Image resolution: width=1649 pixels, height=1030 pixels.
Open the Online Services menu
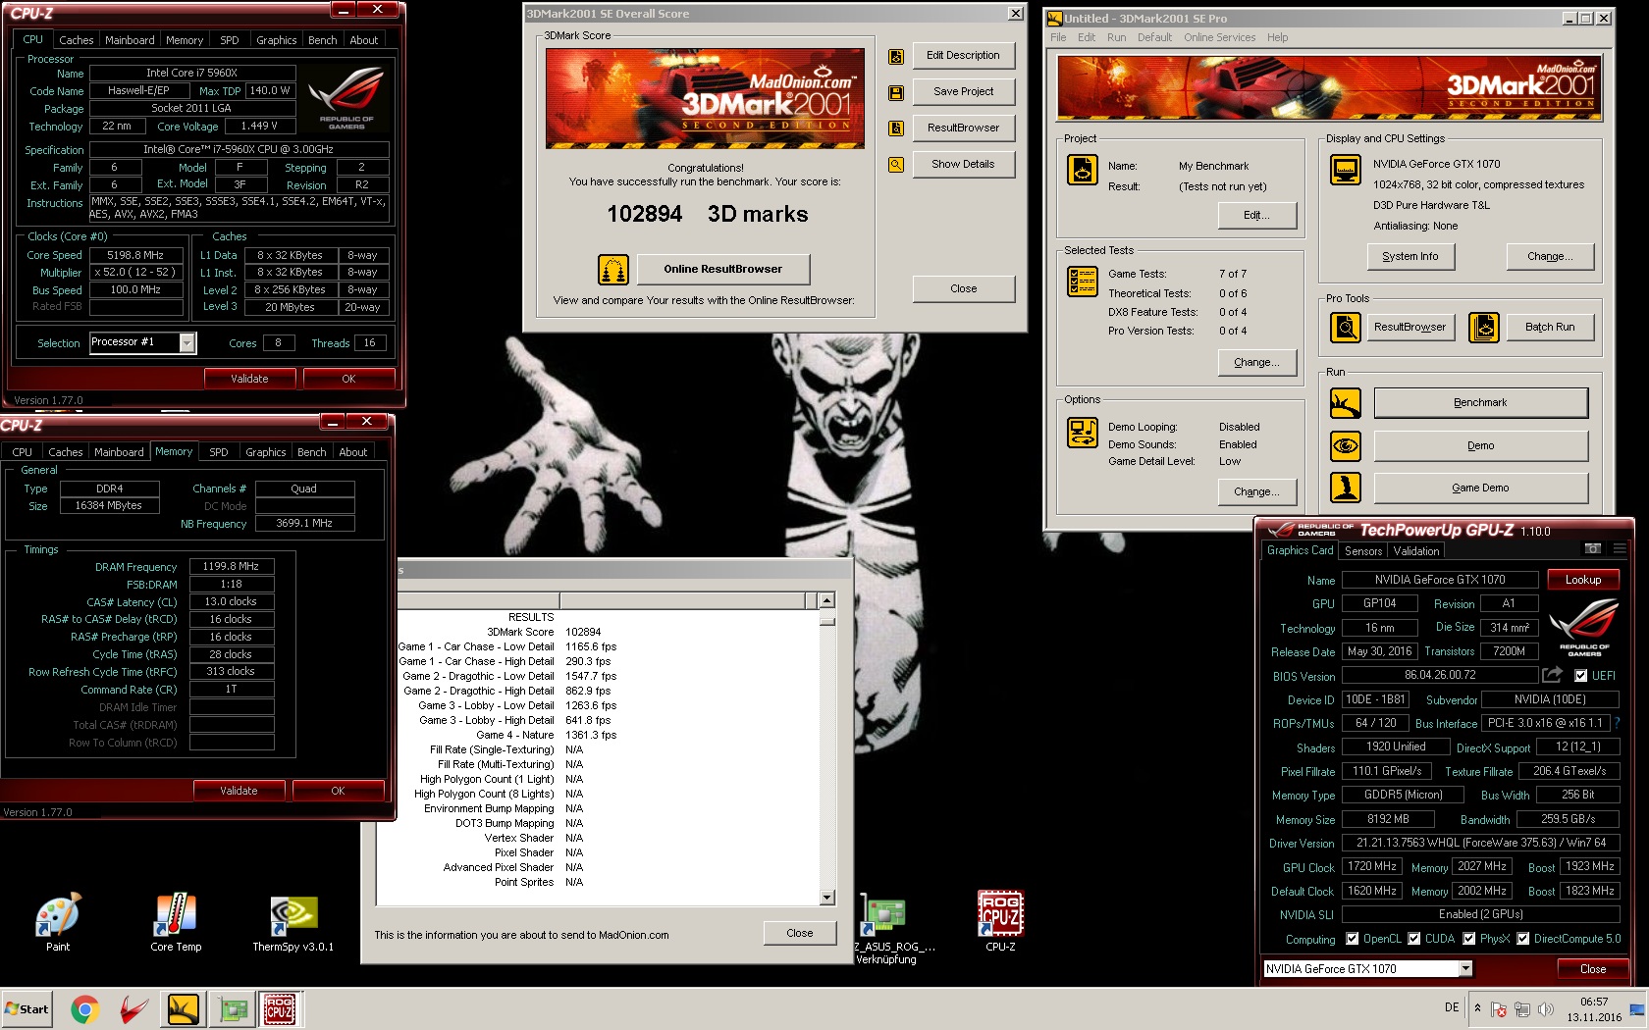click(x=1219, y=37)
